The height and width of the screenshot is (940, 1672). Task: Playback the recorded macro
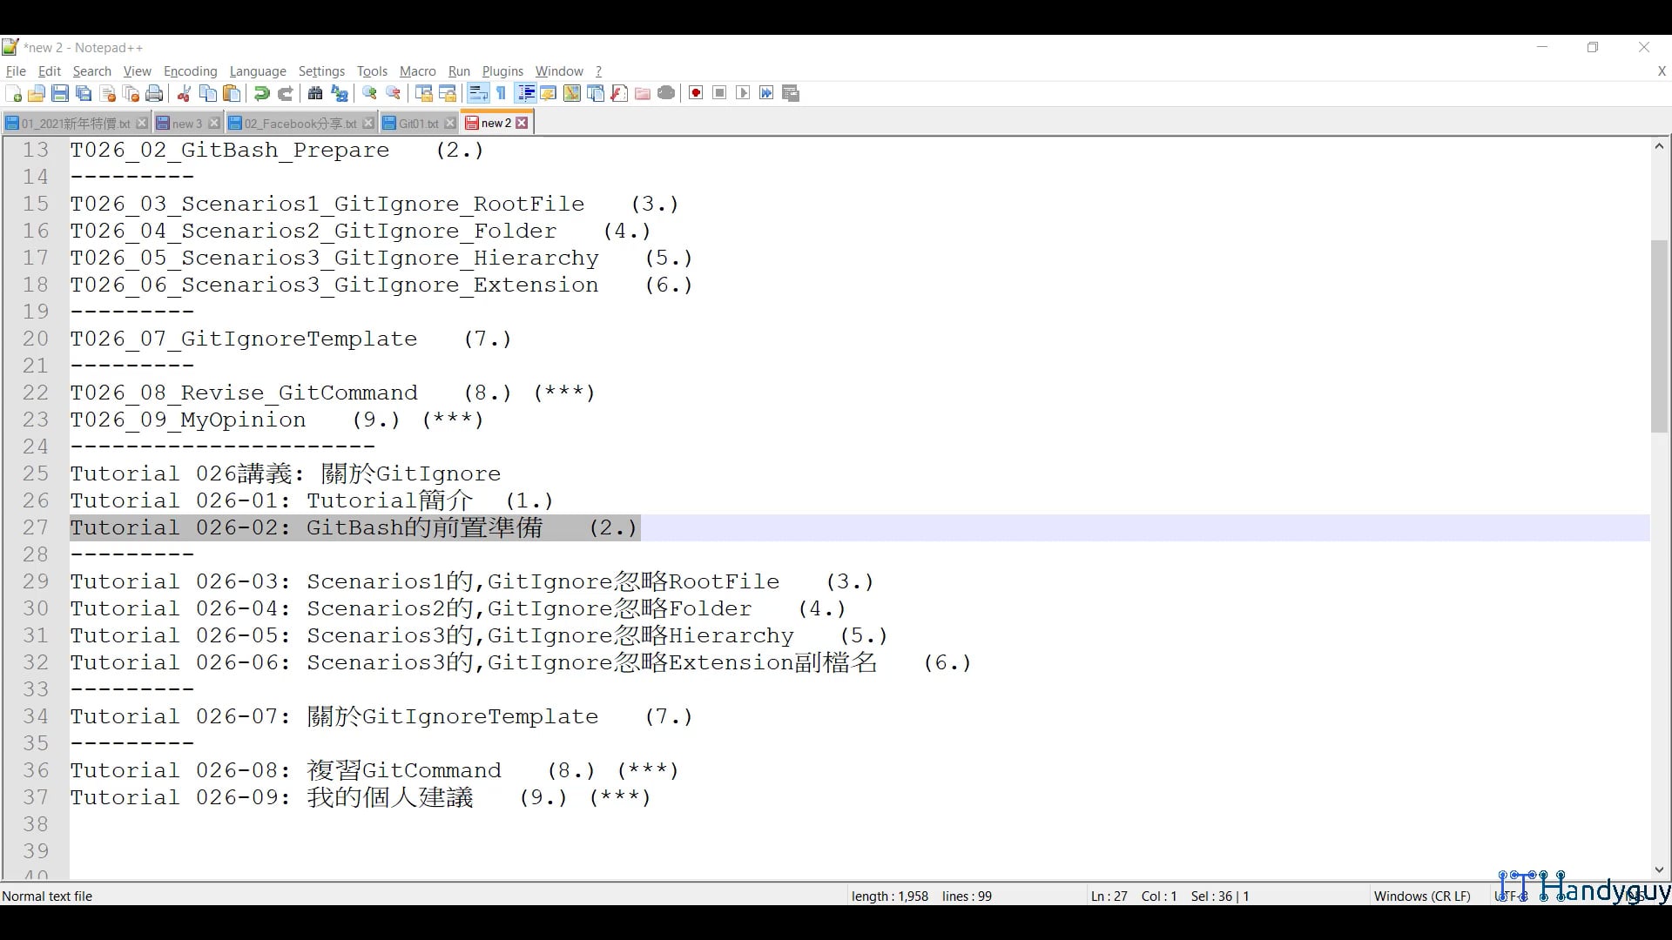tap(743, 93)
